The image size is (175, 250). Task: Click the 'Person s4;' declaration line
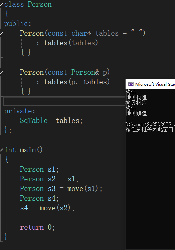[x=39, y=199]
